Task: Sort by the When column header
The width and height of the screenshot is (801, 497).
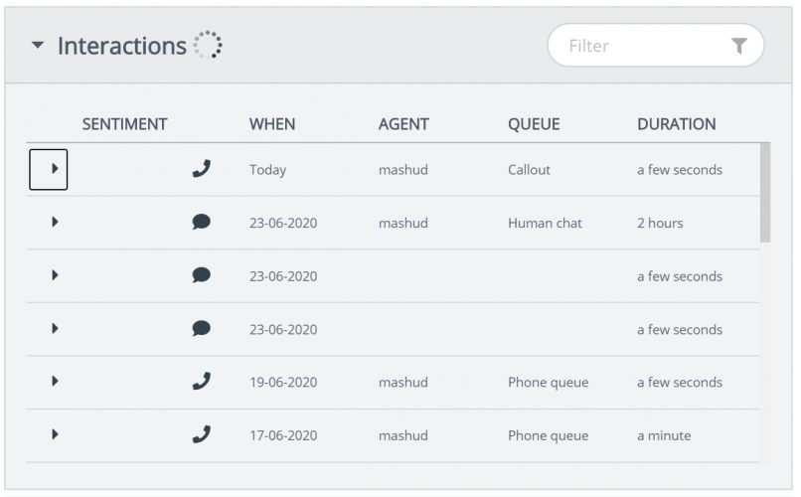Action: click(272, 124)
